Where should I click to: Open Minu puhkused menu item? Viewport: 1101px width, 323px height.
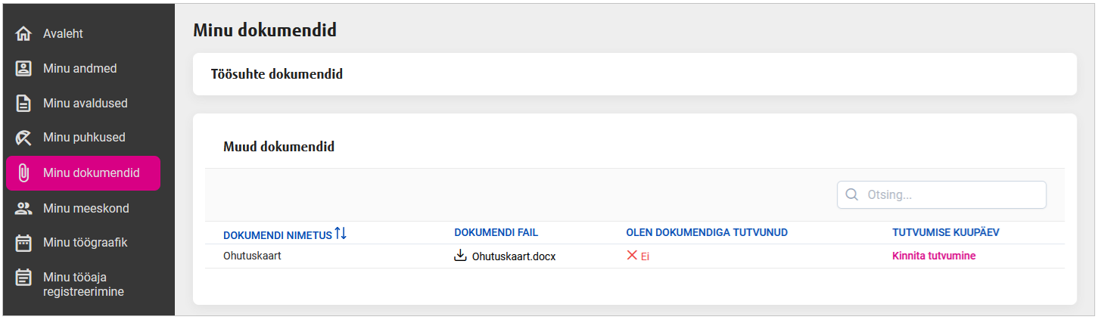84,138
